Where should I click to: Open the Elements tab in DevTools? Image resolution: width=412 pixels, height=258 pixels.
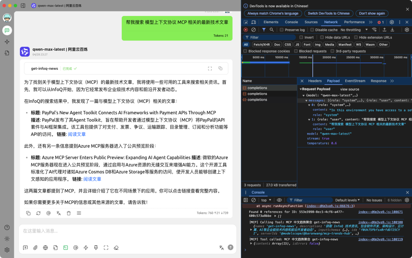[x=271, y=22]
